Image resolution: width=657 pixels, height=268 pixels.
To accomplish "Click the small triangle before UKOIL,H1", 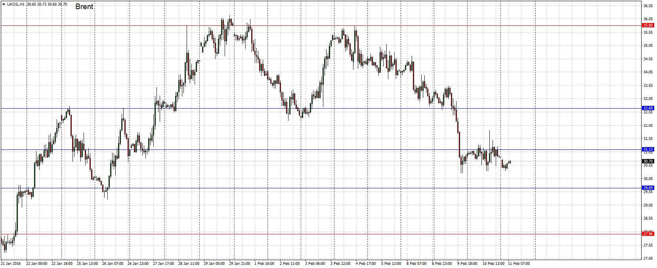I will [4, 4].
